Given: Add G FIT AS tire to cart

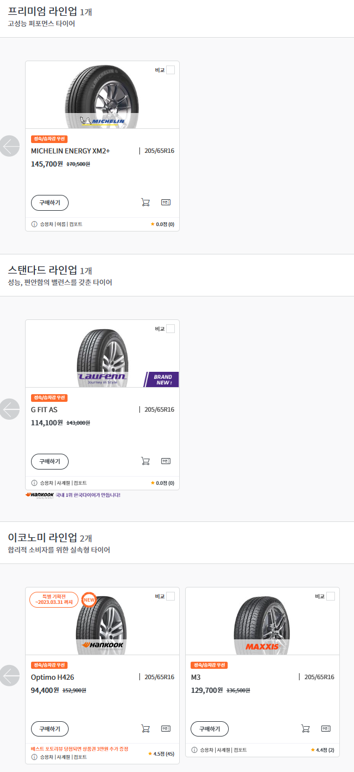Looking at the screenshot, I should pos(145,461).
